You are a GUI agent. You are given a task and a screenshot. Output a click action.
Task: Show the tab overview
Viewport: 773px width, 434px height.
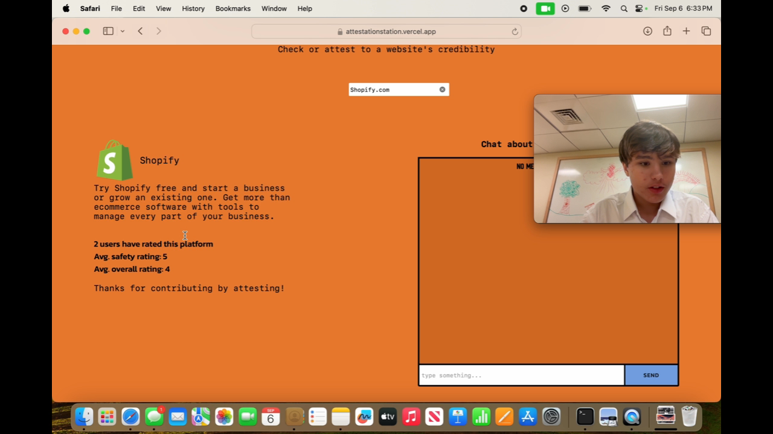coord(706,31)
